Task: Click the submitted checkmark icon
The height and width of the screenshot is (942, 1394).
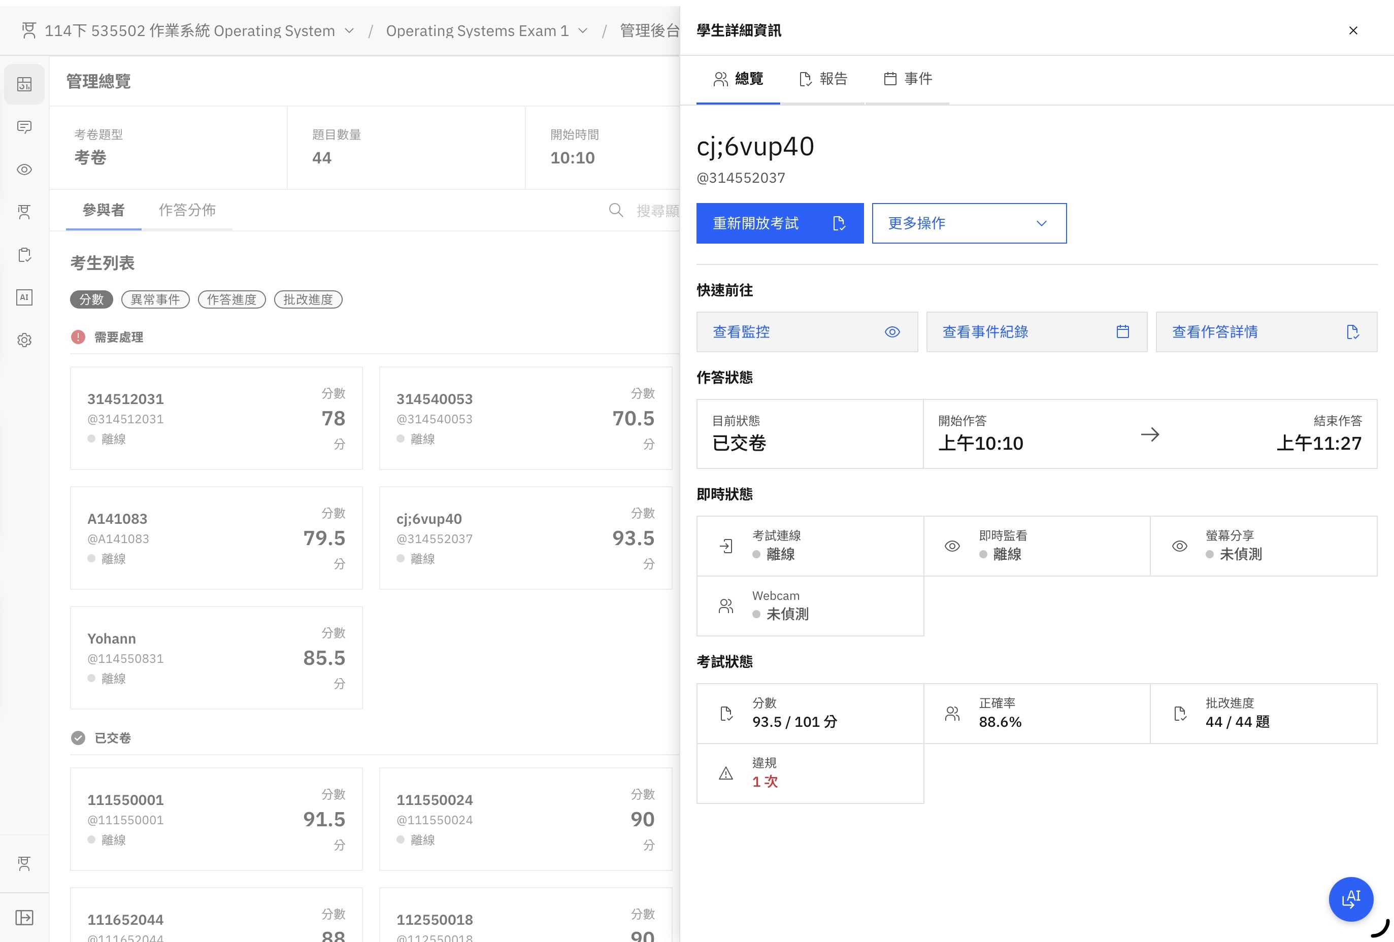Action: (x=78, y=738)
